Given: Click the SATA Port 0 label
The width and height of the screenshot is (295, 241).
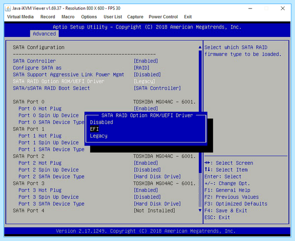Looking at the screenshot, I should 29,102.
